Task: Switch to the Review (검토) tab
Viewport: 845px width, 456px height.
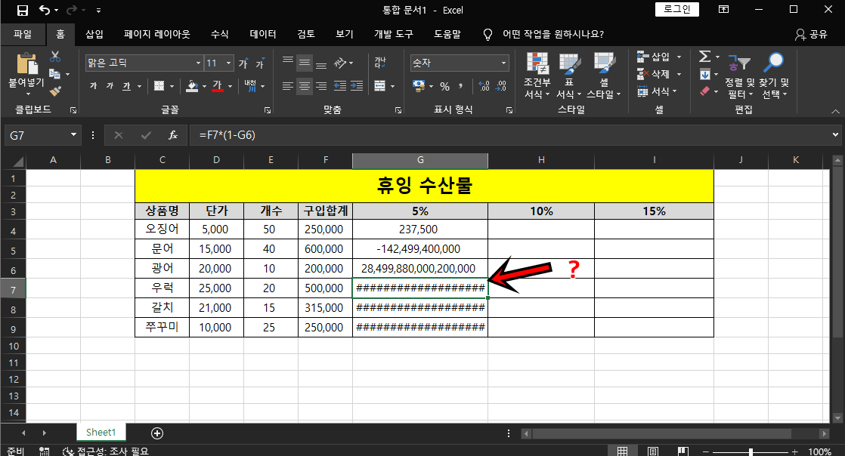Action: [306, 34]
